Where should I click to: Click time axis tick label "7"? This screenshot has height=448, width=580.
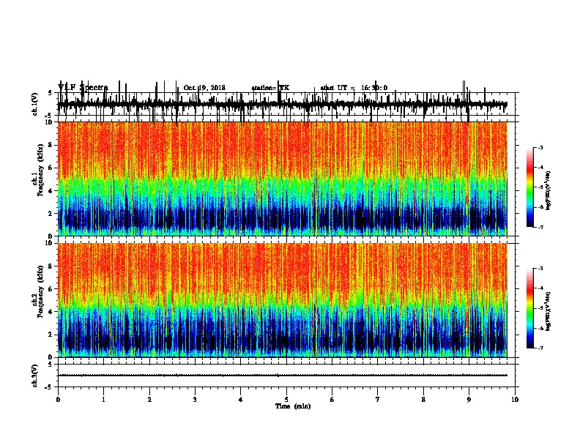coord(378,399)
